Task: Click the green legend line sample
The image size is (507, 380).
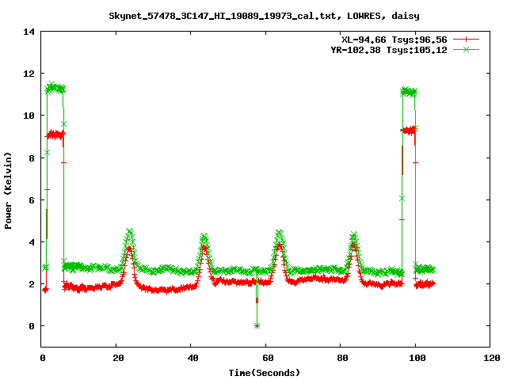Action: (x=466, y=49)
